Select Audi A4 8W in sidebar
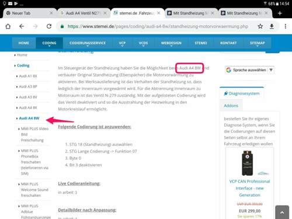Image resolution: width=292 pixels, height=219 pixels. tap(29, 118)
